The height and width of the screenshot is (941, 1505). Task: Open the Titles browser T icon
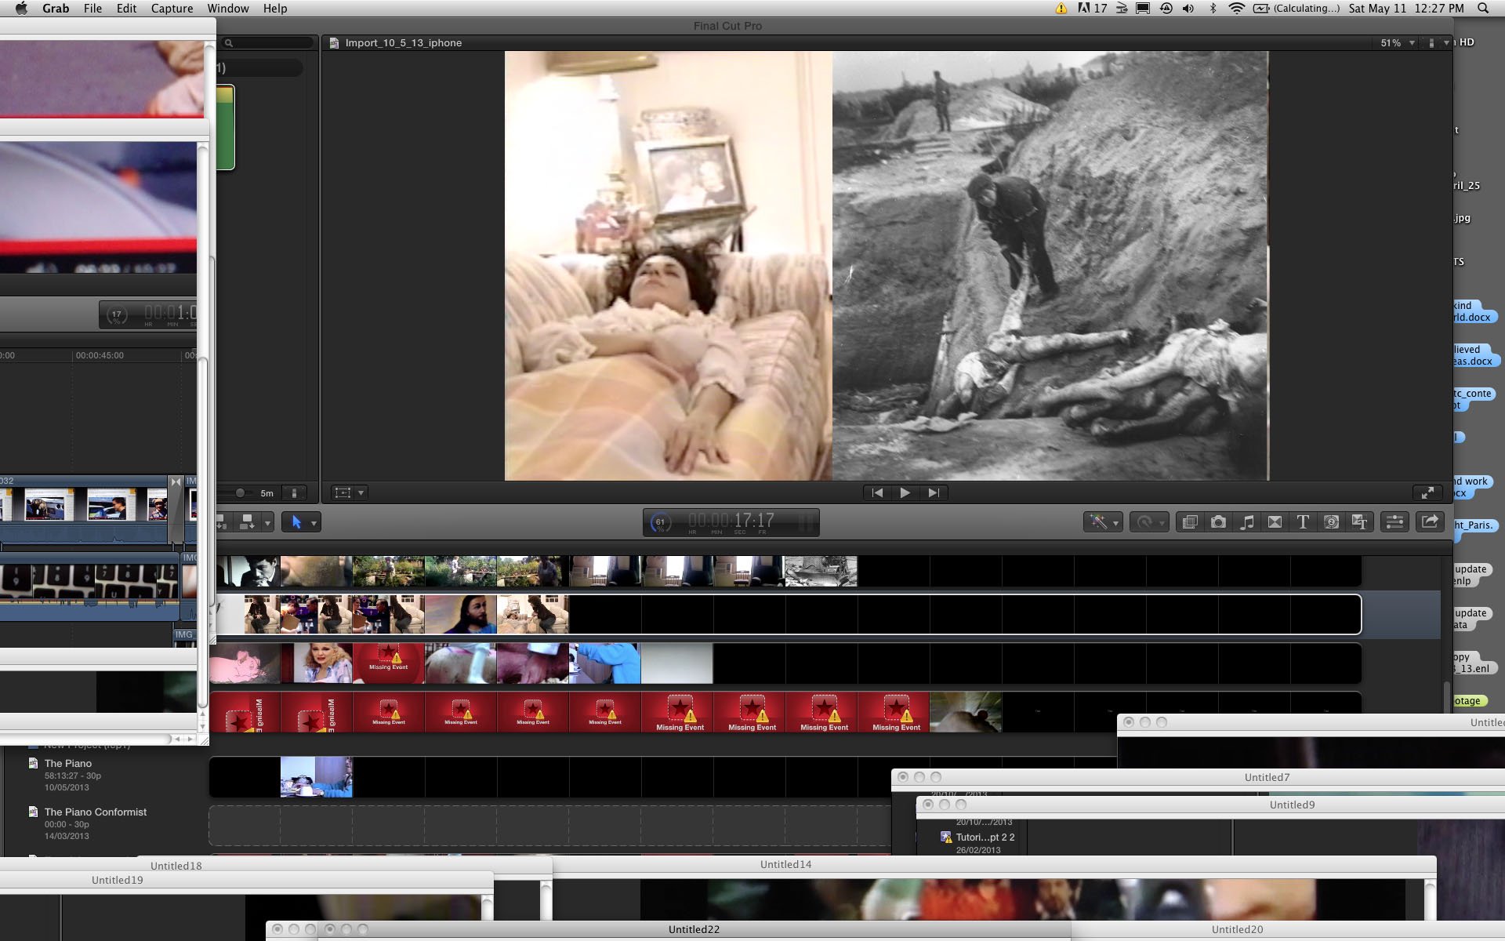1303,522
